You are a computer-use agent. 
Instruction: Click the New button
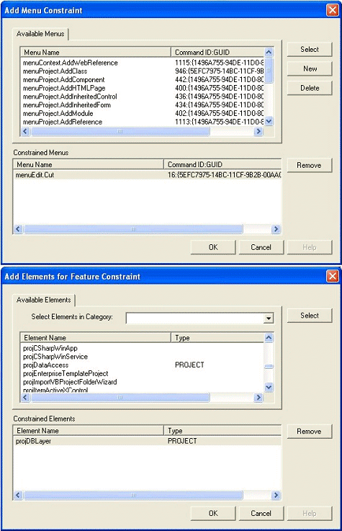[x=310, y=68]
